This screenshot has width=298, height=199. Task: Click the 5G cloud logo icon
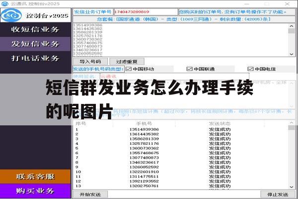[x=11, y=15]
